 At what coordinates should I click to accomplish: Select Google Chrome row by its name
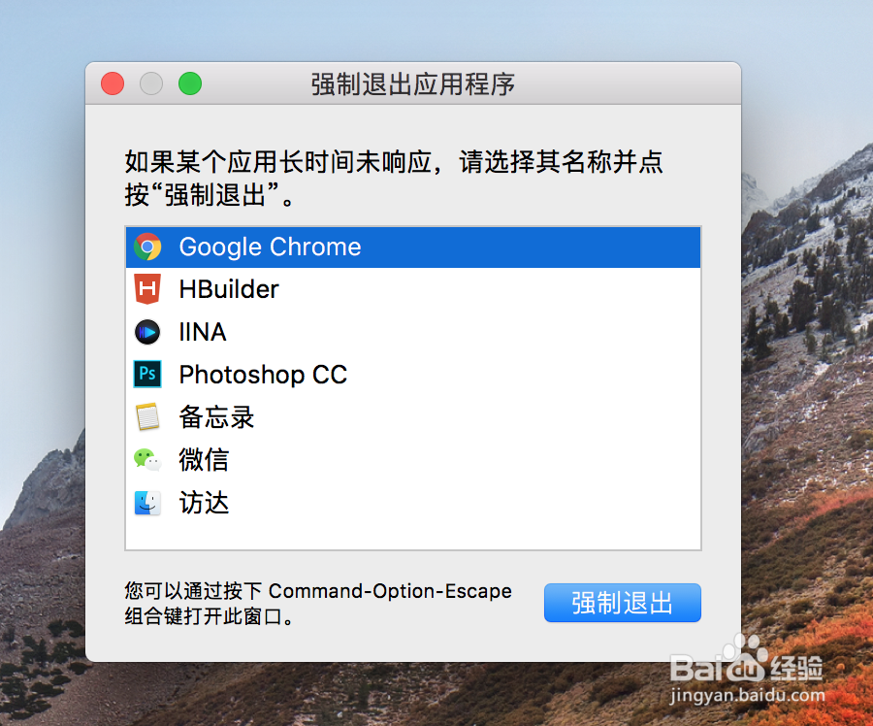point(270,247)
